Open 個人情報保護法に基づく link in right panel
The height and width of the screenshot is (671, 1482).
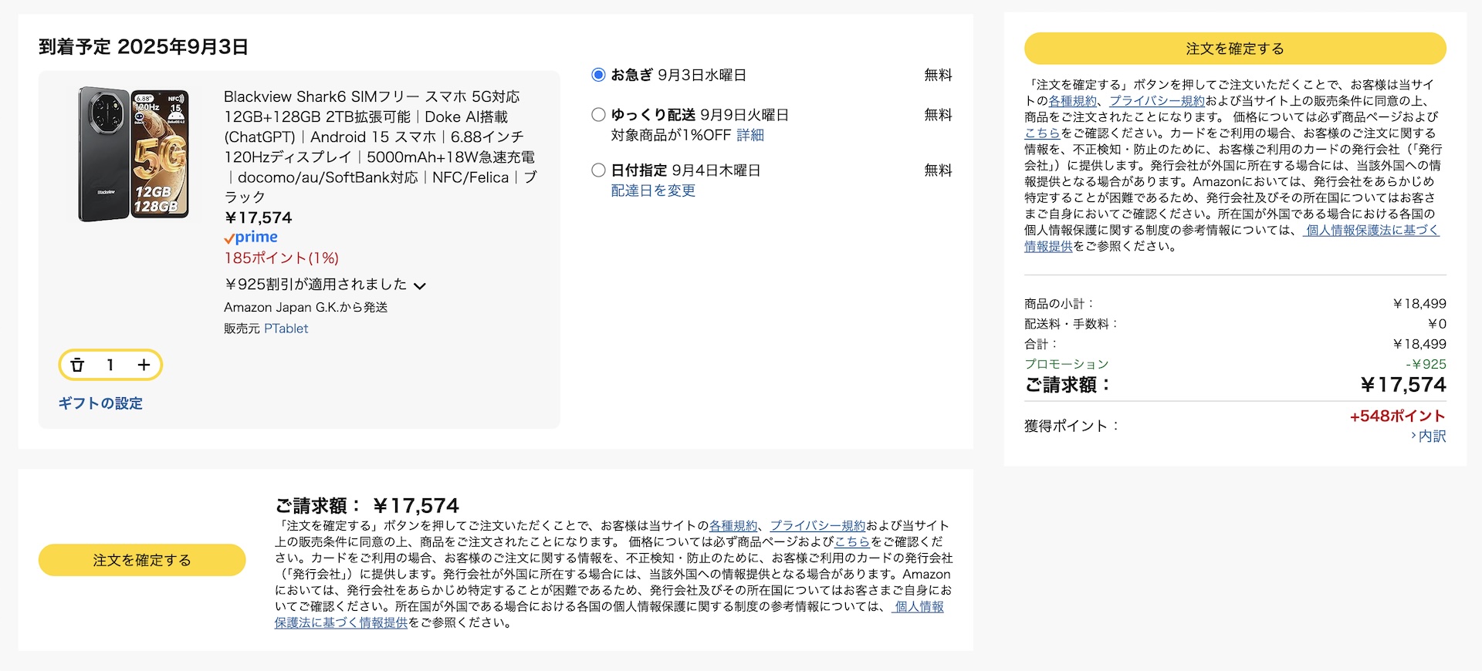(1371, 230)
